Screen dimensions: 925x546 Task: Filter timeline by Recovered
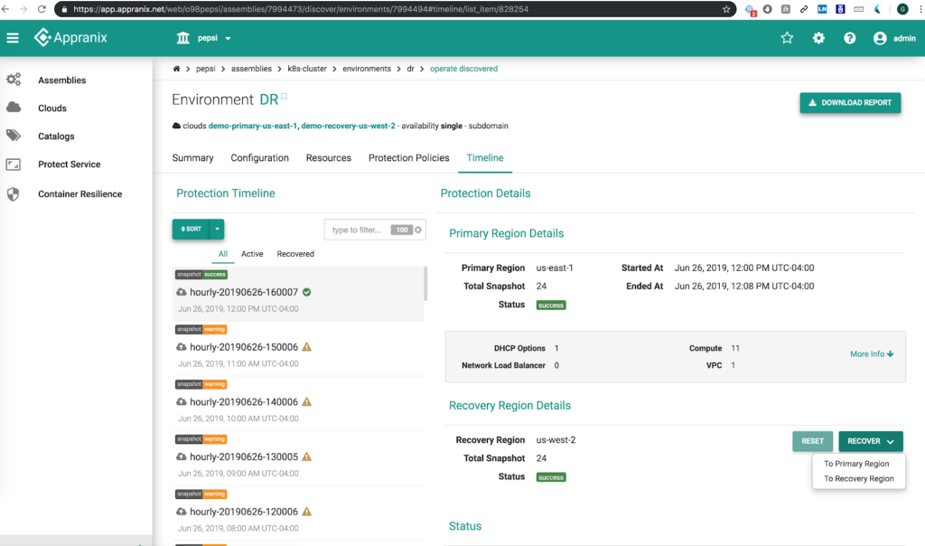tap(295, 254)
